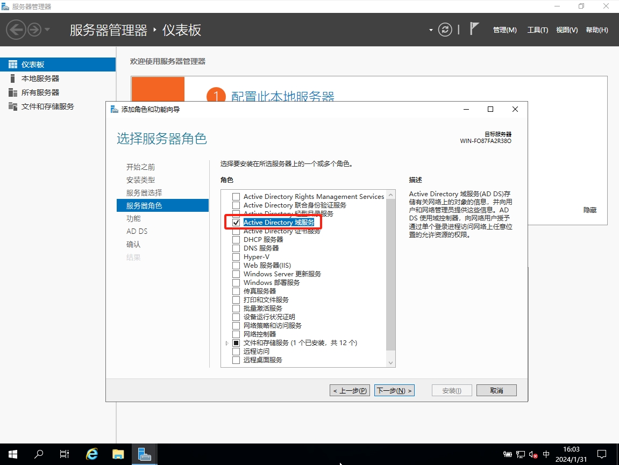Click the 取消 button
Screen dimensions: 619x465
496,391
